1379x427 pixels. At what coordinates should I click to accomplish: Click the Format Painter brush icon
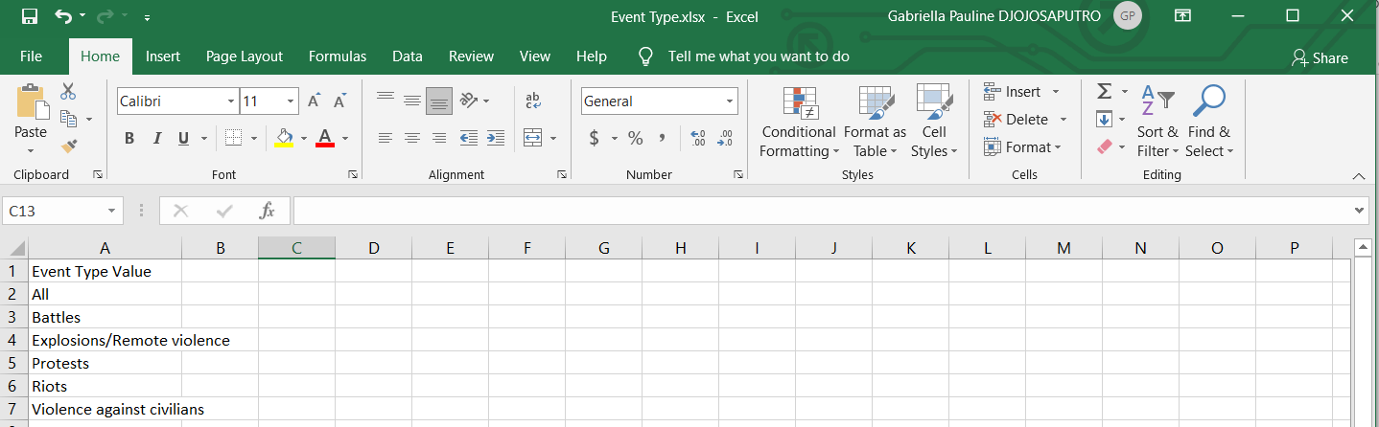pos(68,146)
